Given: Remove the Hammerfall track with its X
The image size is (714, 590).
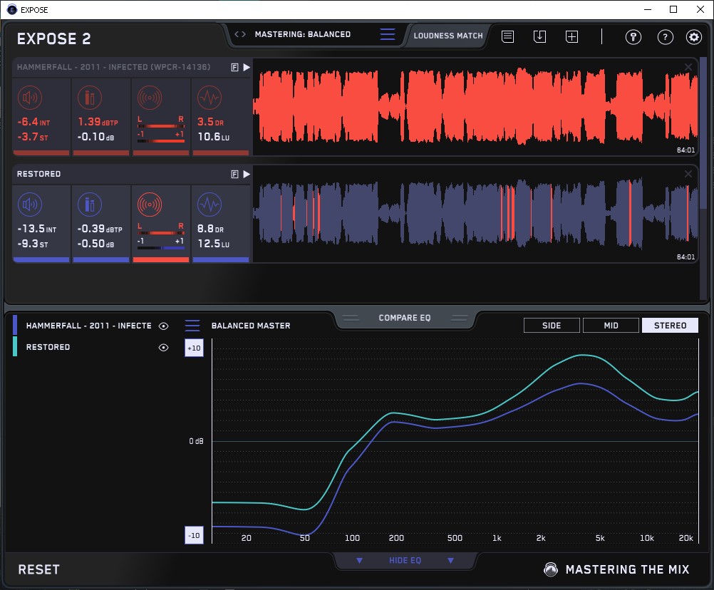Looking at the screenshot, I should click(688, 67).
